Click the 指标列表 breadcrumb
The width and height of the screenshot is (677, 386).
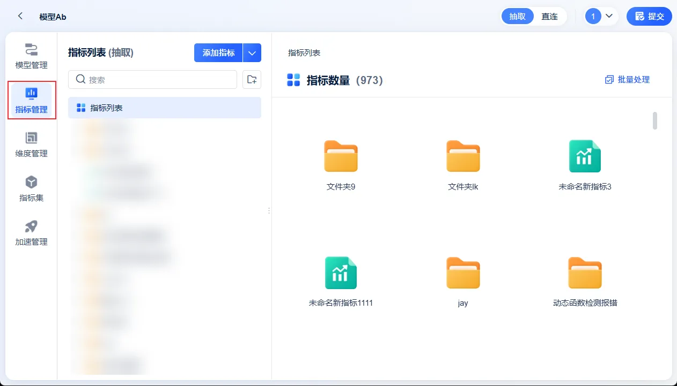(x=304, y=52)
